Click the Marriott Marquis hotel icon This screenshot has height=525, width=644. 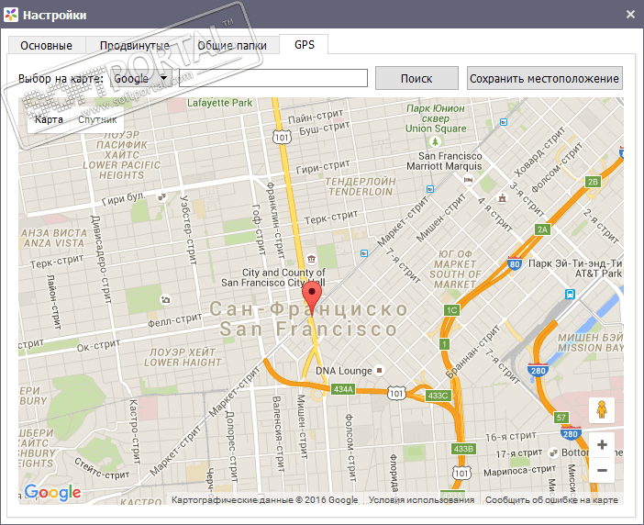pyautogui.click(x=468, y=179)
